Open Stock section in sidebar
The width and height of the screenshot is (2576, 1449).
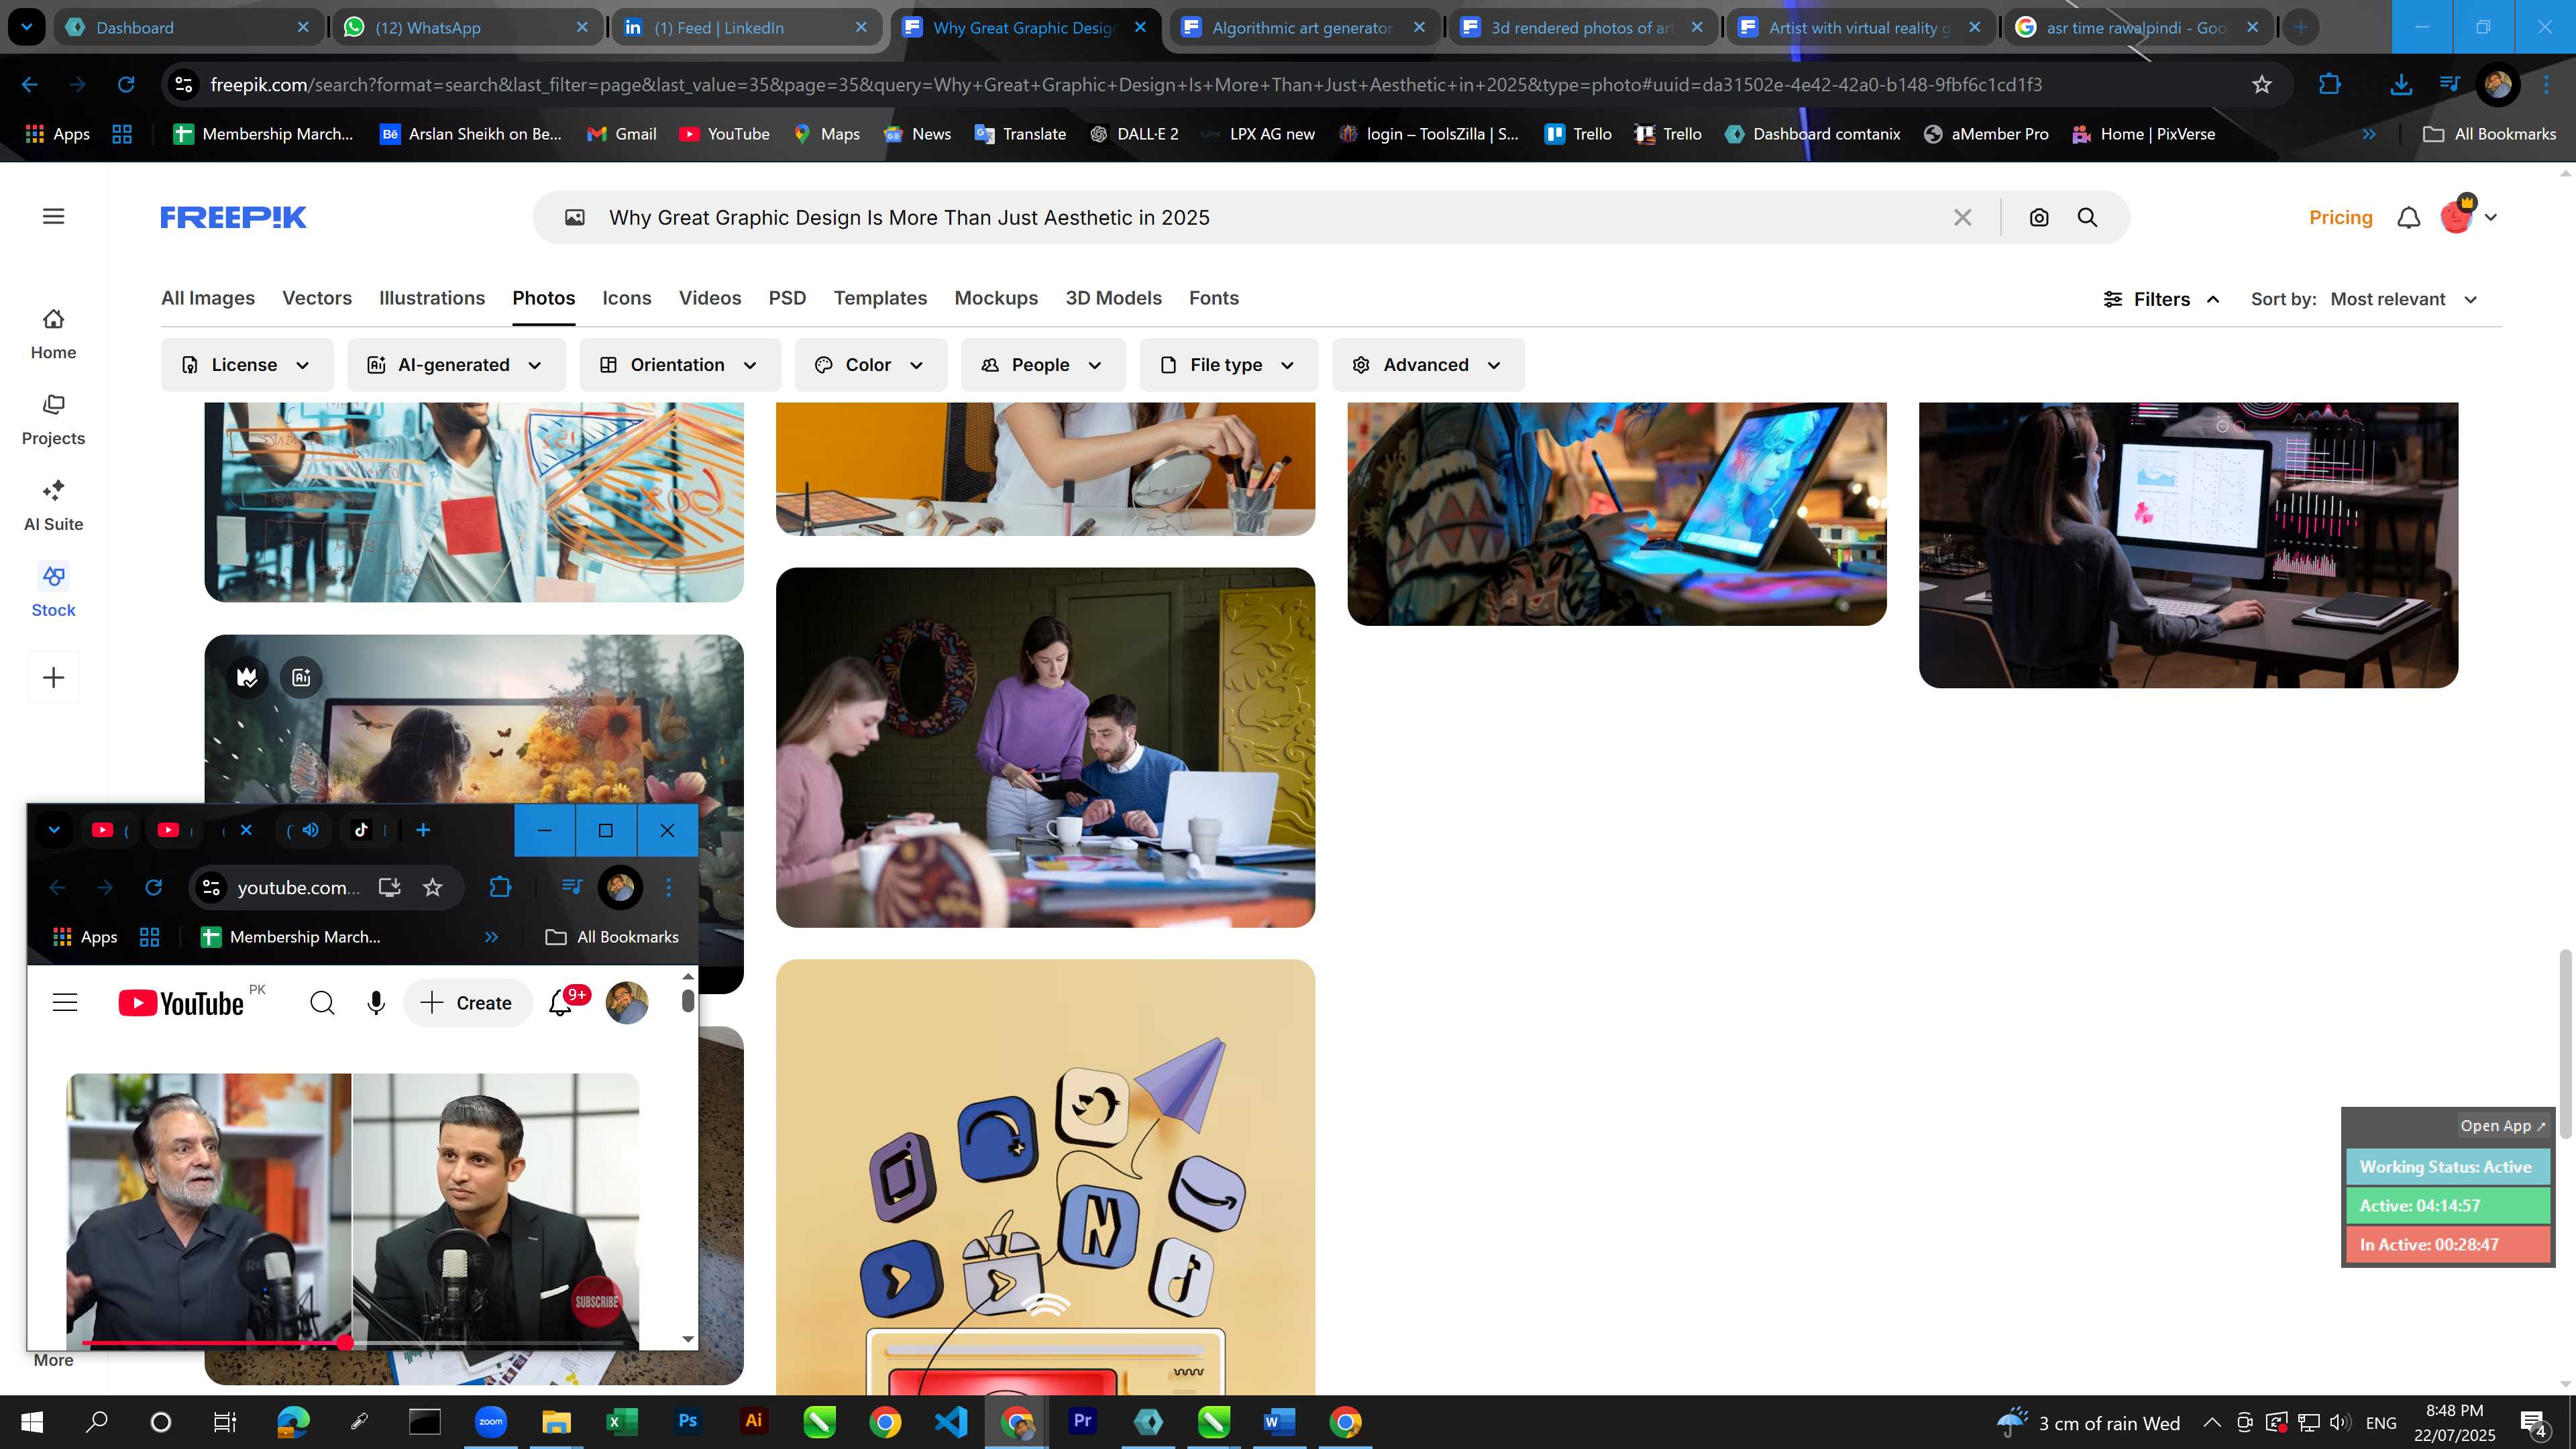tap(53, 592)
